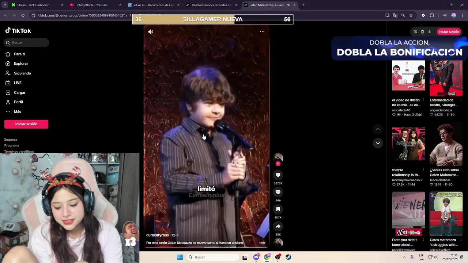Open options for "Enfermedad de Dustin" video

tap(461, 100)
